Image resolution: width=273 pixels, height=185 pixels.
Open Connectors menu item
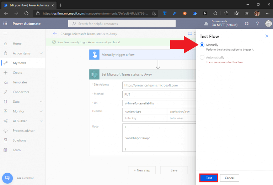click(x=23, y=92)
